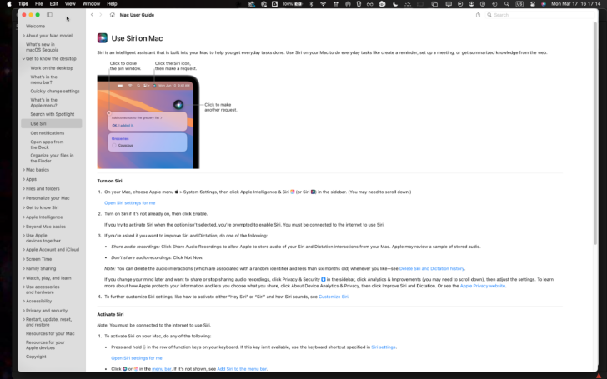This screenshot has height=379, width=607.
Task: Select 'Search with Spotlight' in sidebar
Action: pyautogui.click(x=54, y=114)
